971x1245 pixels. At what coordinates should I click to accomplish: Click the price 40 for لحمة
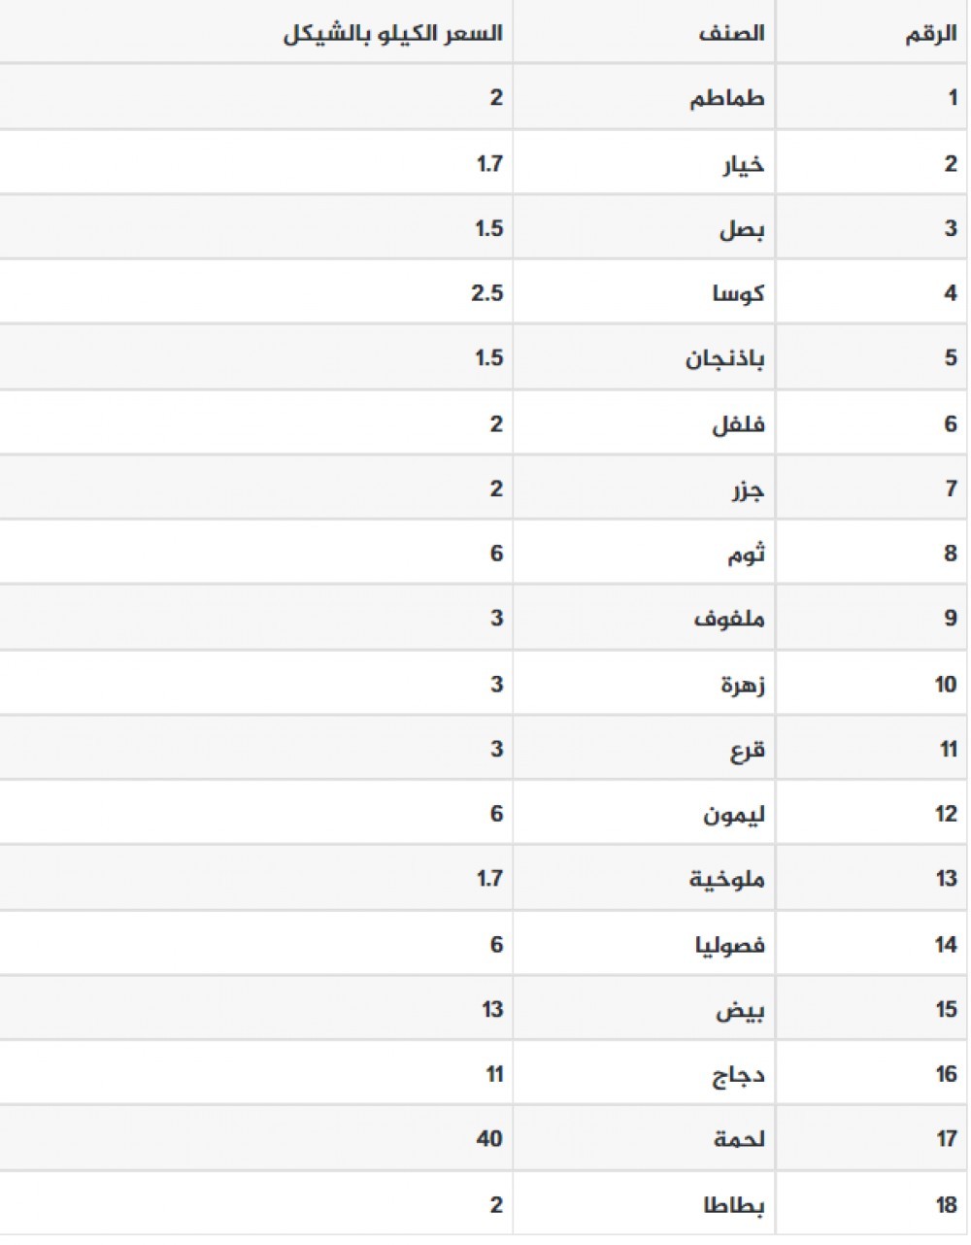coord(489,1138)
